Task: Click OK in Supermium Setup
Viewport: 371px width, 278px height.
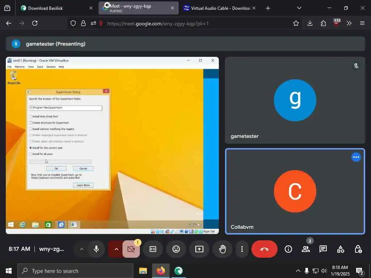Action: point(56,169)
